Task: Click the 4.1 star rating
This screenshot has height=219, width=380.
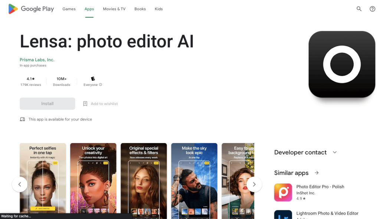Action: pos(30,79)
